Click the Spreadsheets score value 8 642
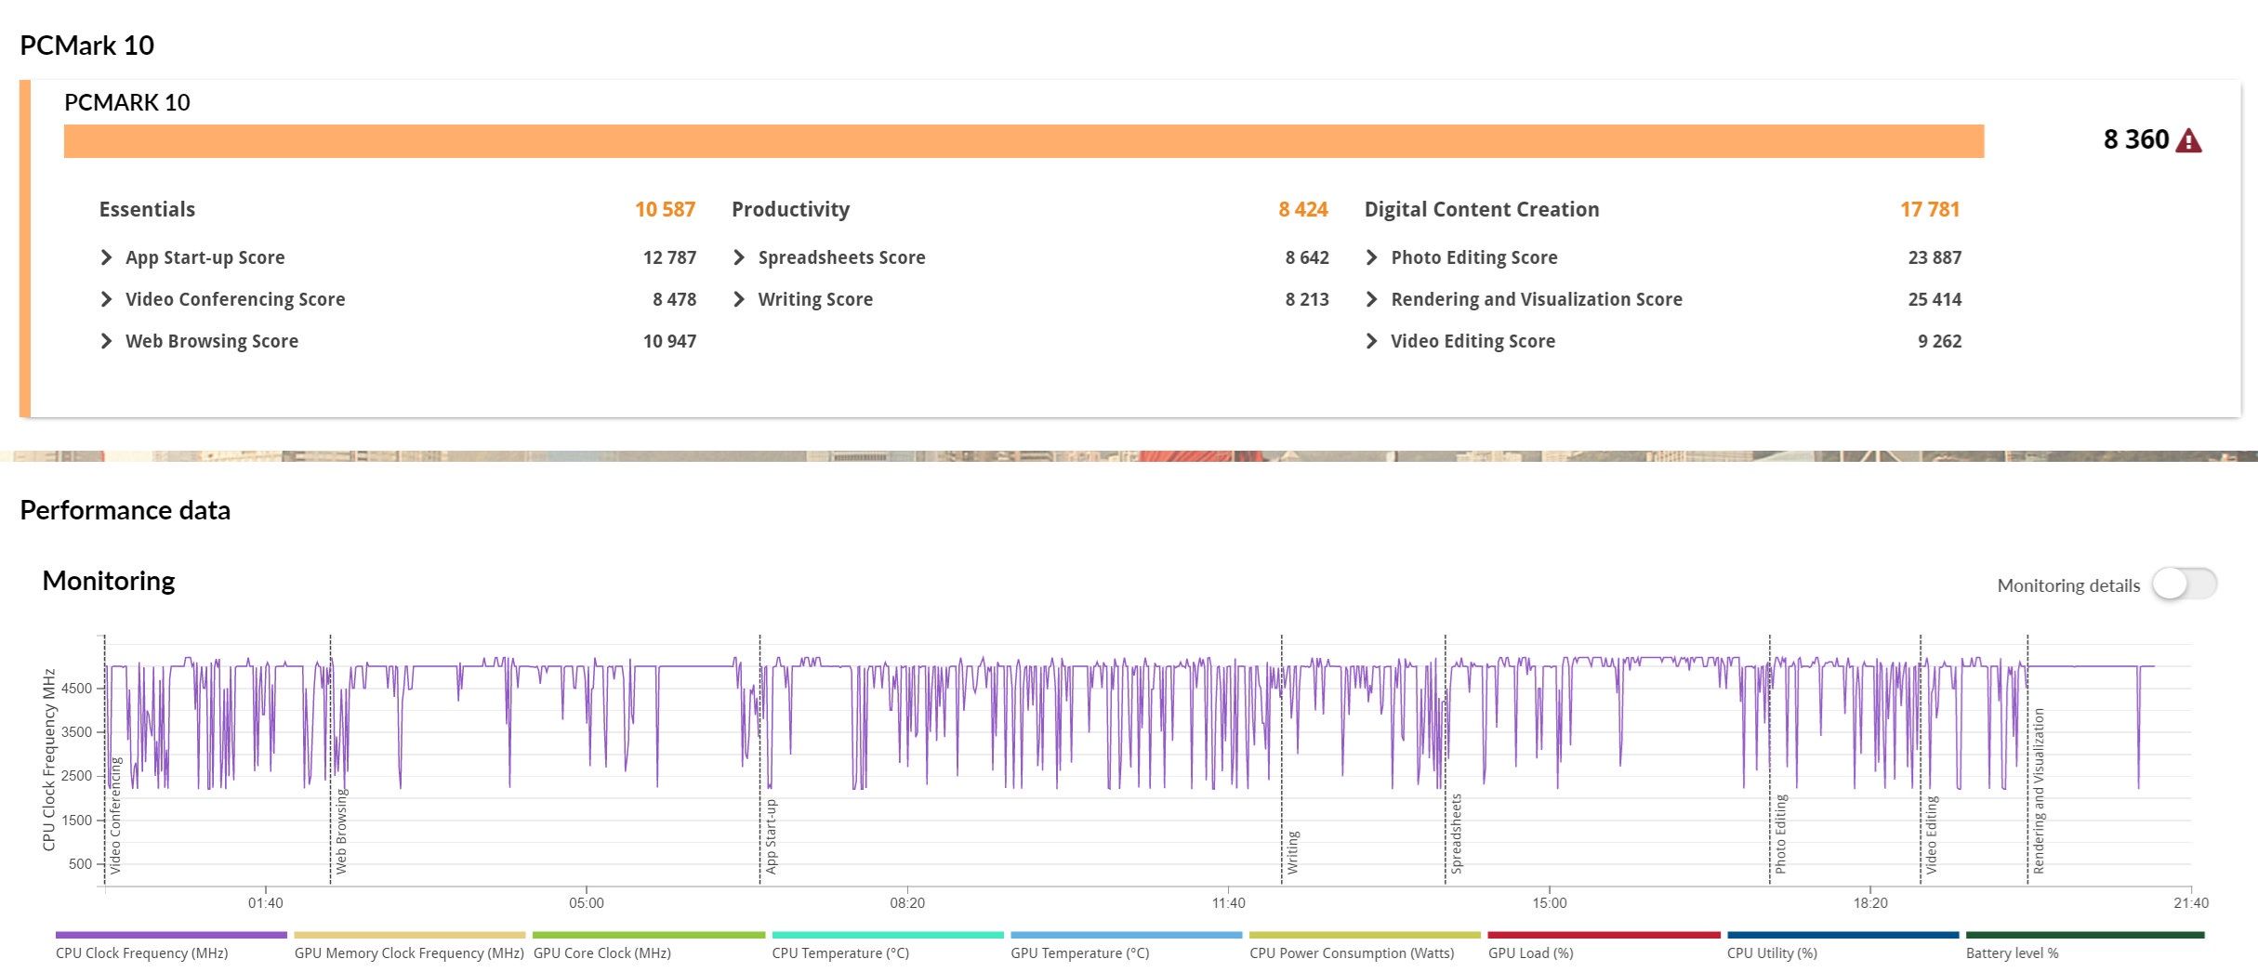Image resolution: width=2258 pixels, height=972 pixels. [x=1307, y=257]
